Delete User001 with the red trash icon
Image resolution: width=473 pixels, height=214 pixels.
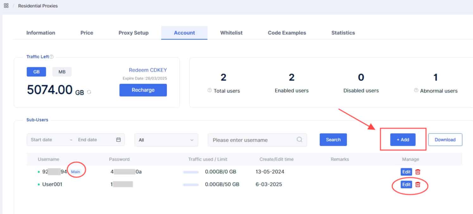click(418, 184)
